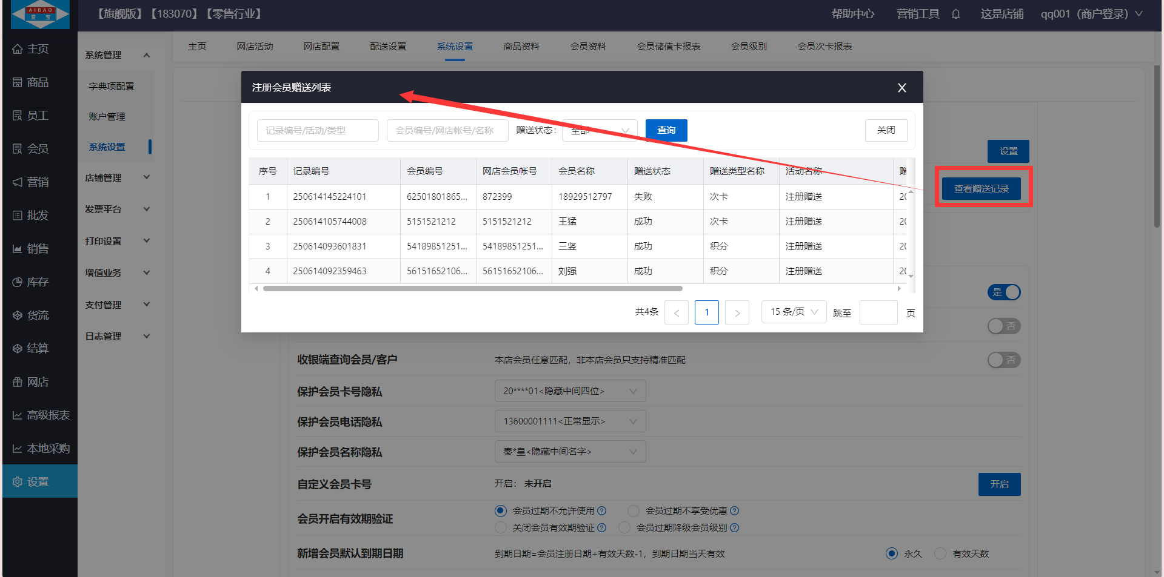
Task: Click the notification bell icon
Action: tap(955, 14)
